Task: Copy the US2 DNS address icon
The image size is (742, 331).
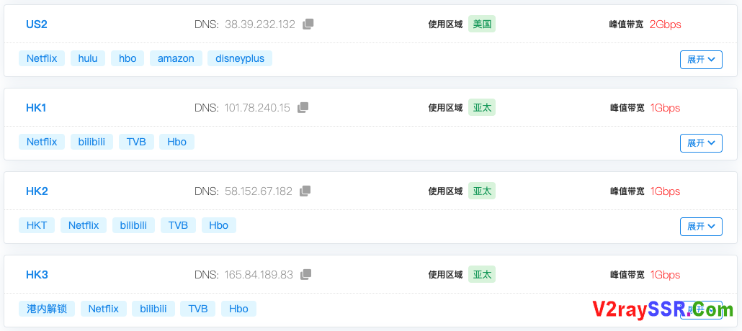Action: tap(308, 24)
